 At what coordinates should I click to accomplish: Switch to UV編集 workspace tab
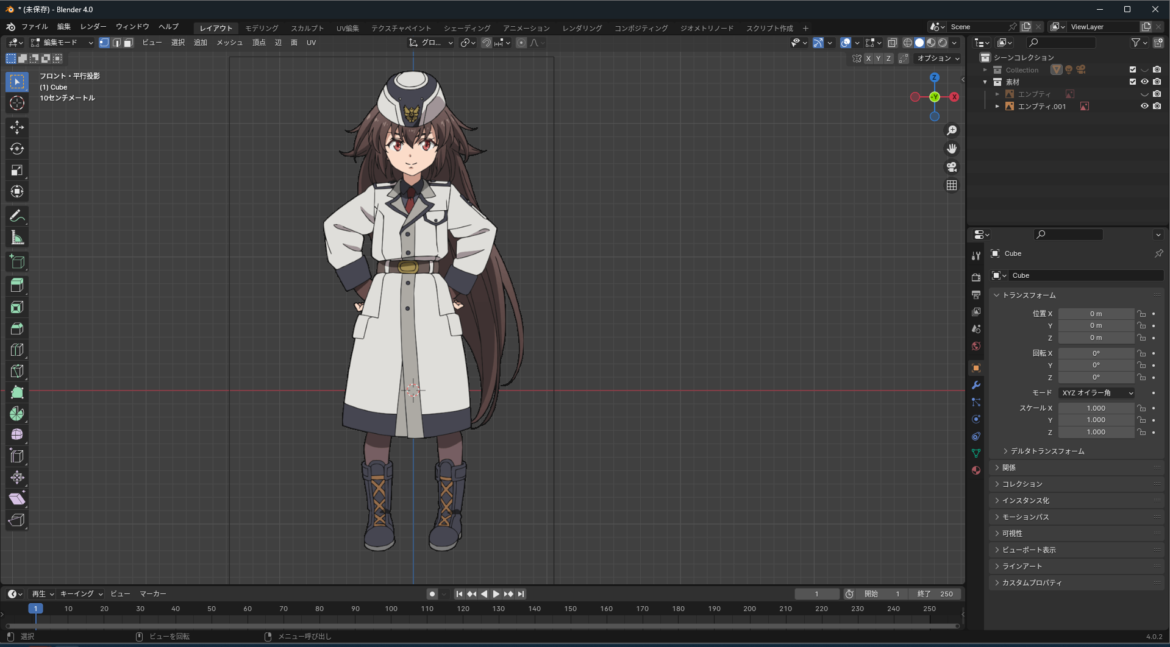[x=348, y=28]
